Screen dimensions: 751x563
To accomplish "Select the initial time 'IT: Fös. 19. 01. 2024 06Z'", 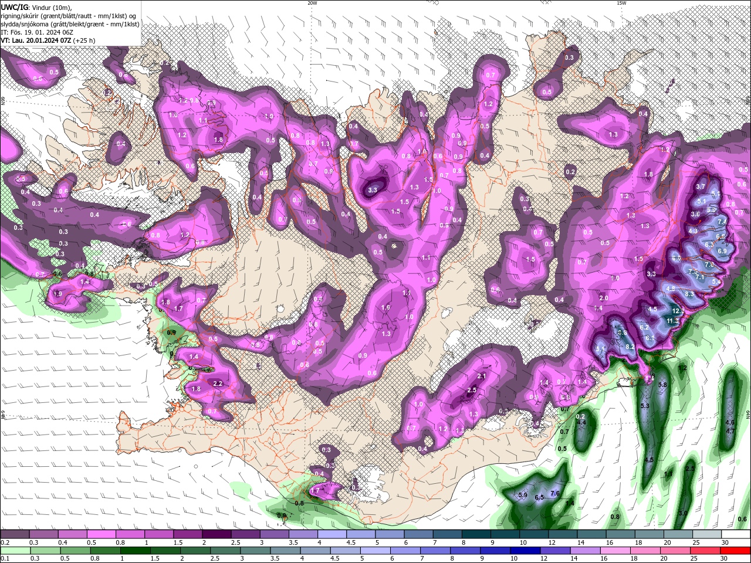I will coord(36,32).
